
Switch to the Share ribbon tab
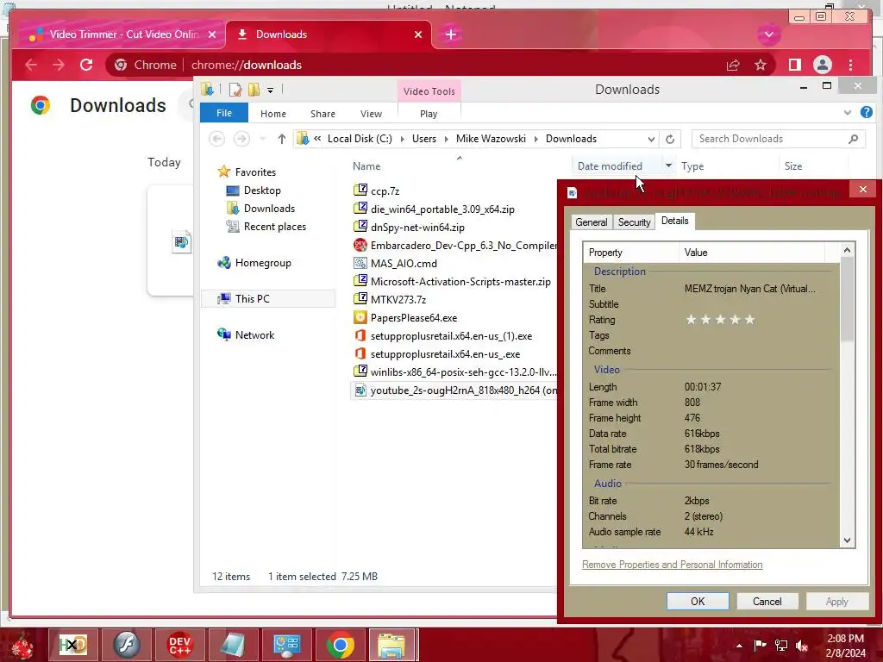(x=323, y=114)
